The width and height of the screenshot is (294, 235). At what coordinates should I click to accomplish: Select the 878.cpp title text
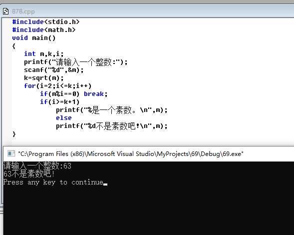pos(23,11)
